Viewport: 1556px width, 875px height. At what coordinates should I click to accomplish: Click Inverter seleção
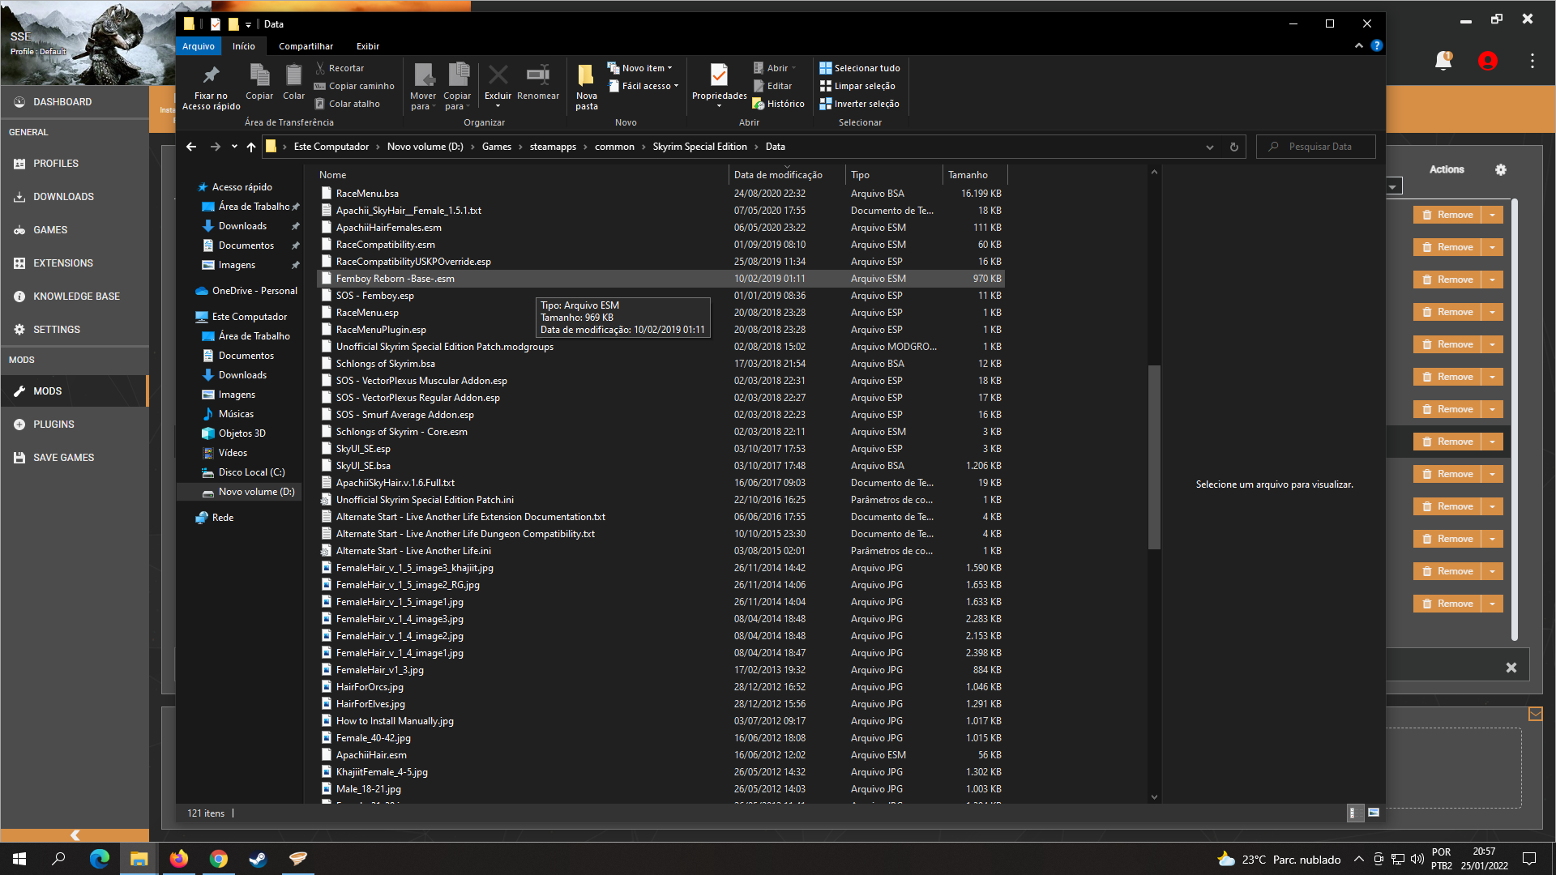click(860, 104)
